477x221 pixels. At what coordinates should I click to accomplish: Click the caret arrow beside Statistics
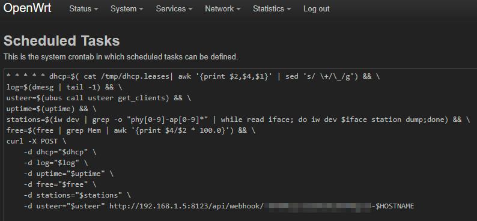click(289, 10)
